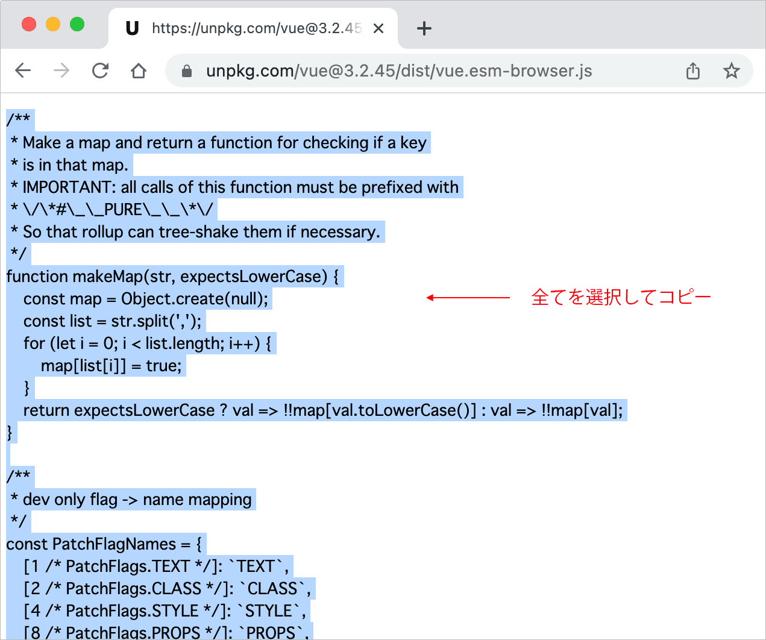Reload the page with refresh icon
This screenshot has width=766, height=640.
pyautogui.click(x=100, y=71)
